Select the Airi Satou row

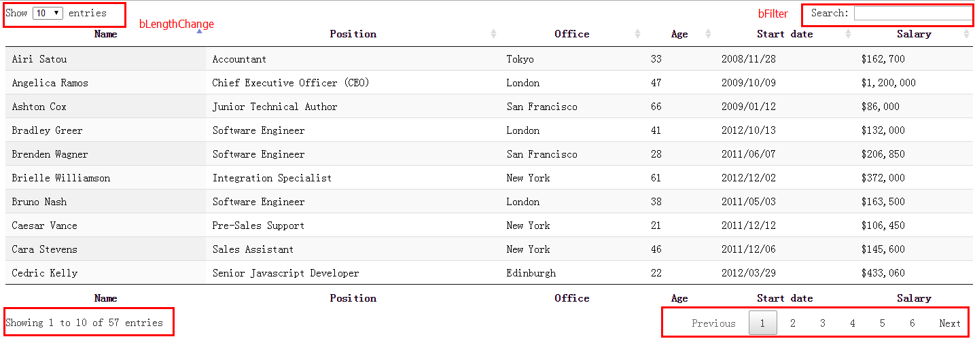tap(489, 59)
